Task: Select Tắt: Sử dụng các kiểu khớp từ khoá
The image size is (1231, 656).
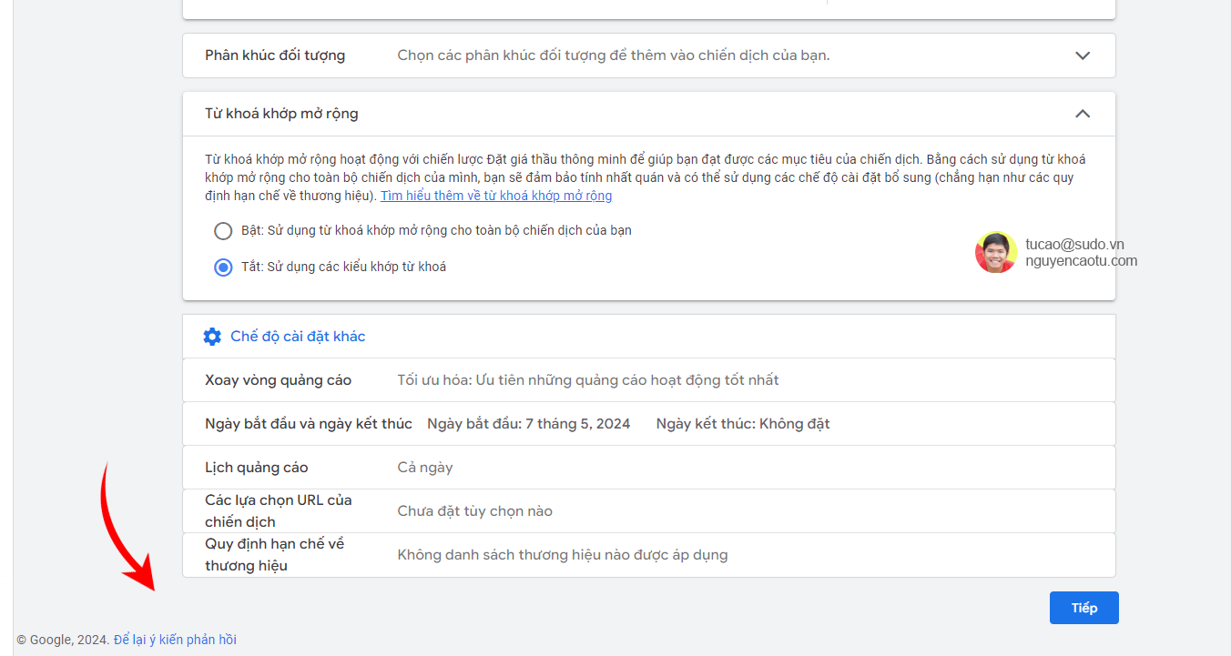Action: click(x=223, y=267)
